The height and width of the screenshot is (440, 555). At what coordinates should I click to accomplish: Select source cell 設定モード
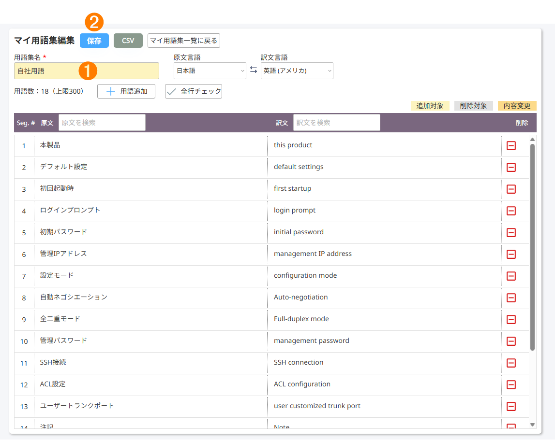[x=151, y=276]
